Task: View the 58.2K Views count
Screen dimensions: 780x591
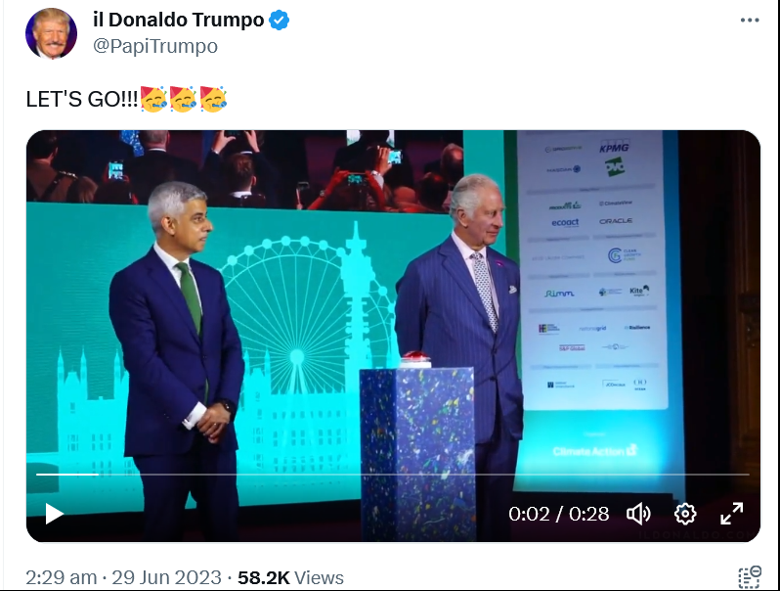Action: click(x=290, y=577)
